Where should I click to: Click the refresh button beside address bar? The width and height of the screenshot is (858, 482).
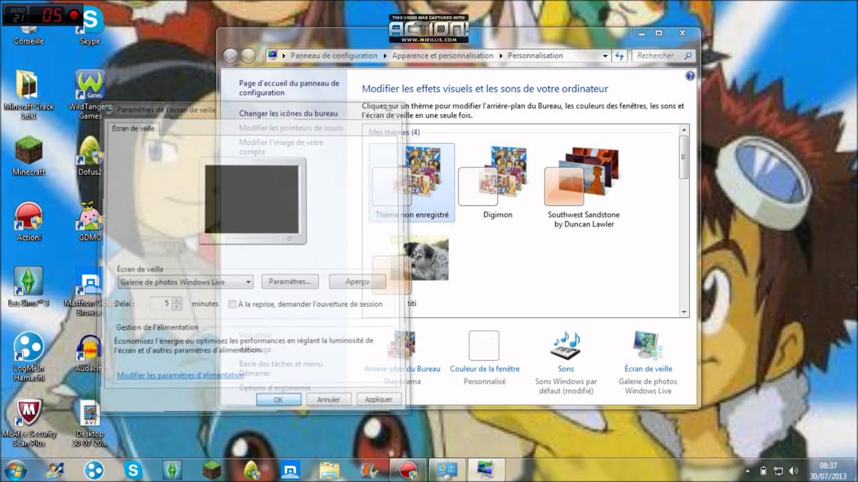click(619, 56)
